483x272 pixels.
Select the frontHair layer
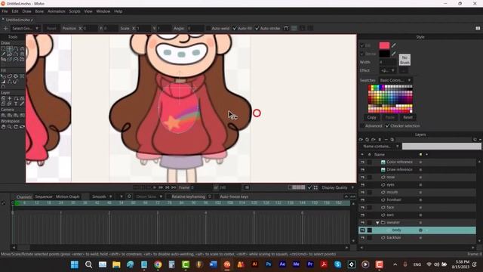pyautogui.click(x=417, y=199)
